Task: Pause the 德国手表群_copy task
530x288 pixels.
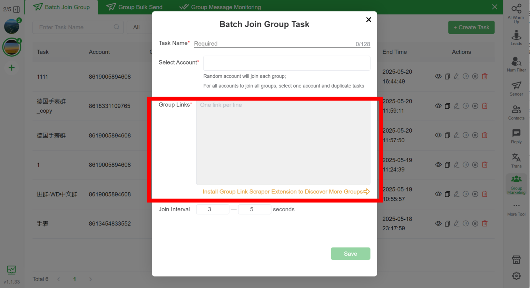Action: [x=466, y=106]
